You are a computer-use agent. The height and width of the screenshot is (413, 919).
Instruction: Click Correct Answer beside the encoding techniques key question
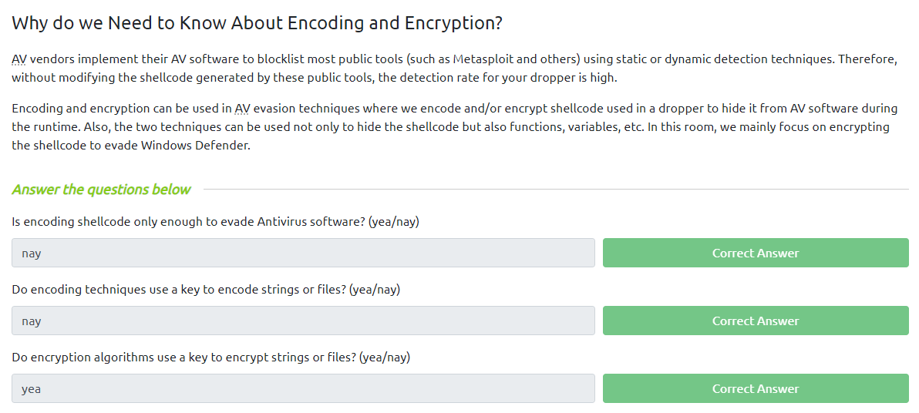tap(755, 321)
